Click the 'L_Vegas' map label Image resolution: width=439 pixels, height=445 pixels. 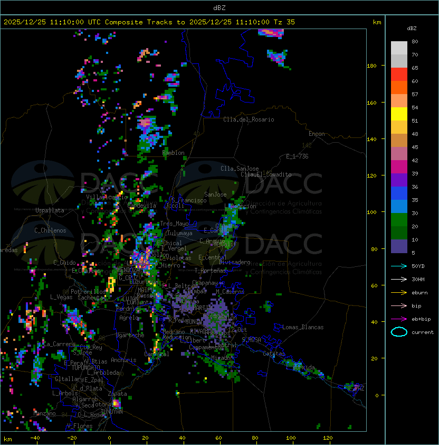coord(61,297)
